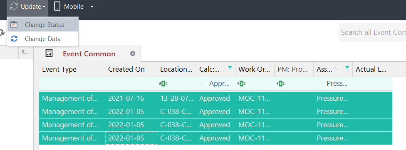Sort by the Event Type column header
Screen dimensions: 406x150
(72, 69)
